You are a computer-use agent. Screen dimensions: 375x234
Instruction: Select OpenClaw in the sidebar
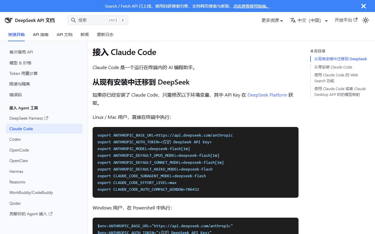point(19,161)
